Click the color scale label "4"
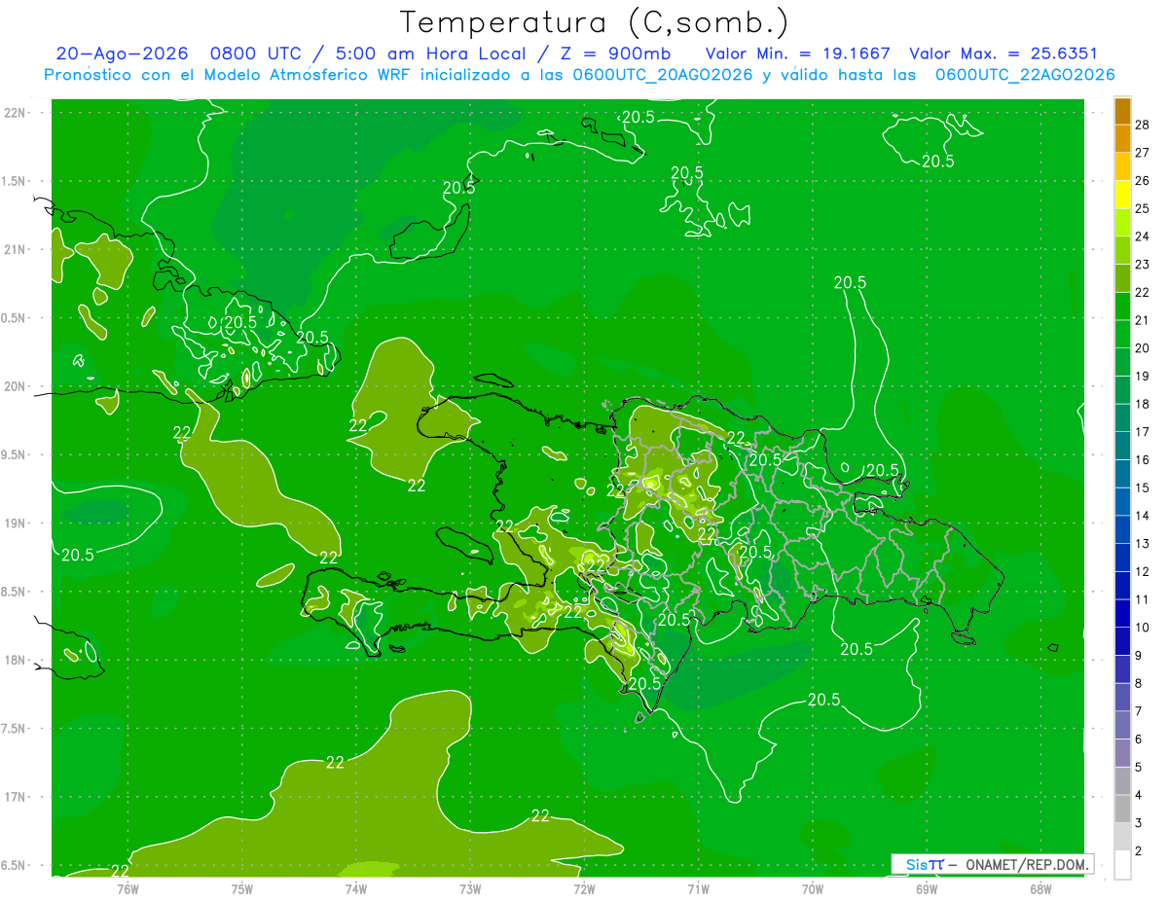Image resolution: width=1168 pixels, height=902 pixels. (1139, 796)
